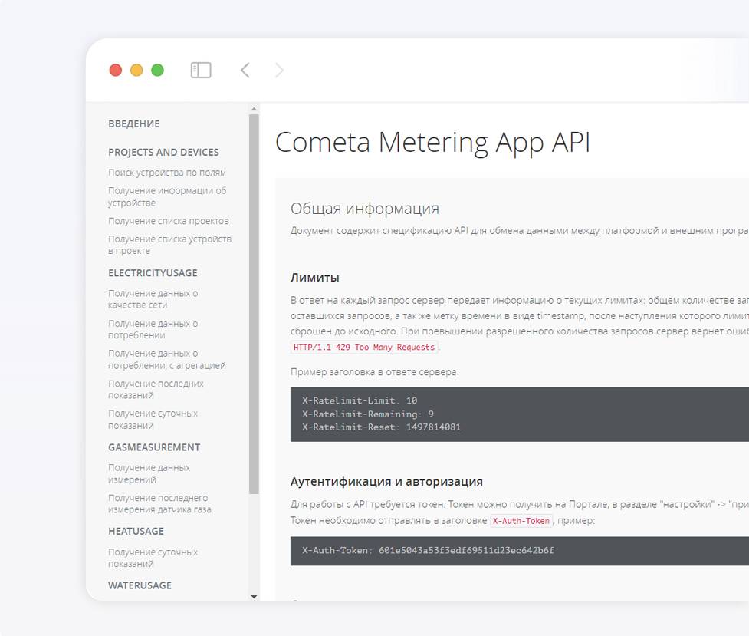The height and width of the screenshot is (636, 749).
Task: Click the HTTP/1.1 429 Too Many Requests code
Action: click(364, 348)
